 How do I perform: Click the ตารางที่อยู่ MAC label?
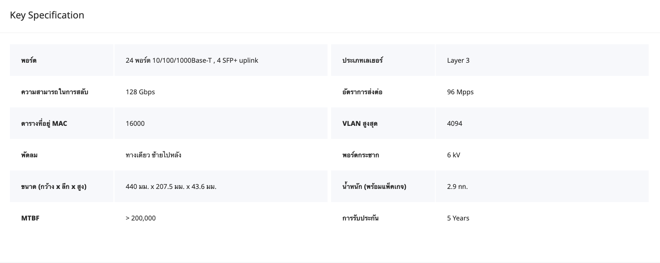[44, 123]
